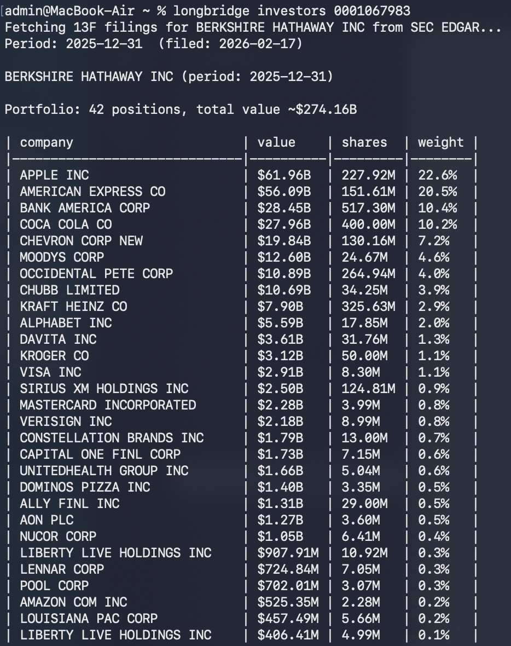Click the ALPHABET INC company name
Image resolution: width=511 pixels, height=646 pixels.
[66, 323]
